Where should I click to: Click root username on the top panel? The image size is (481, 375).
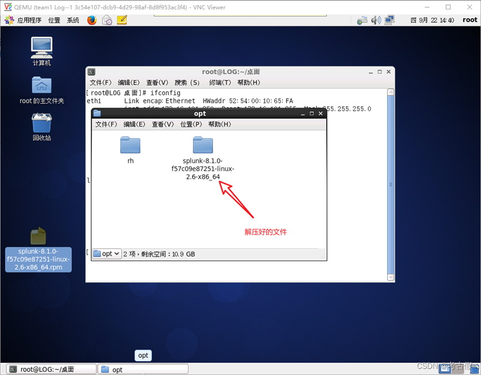[470, 19]
